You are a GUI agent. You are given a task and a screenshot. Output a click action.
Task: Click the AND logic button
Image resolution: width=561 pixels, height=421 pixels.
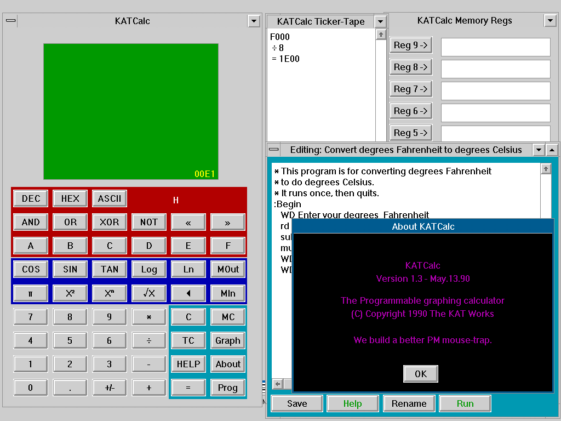click(31, 223)
